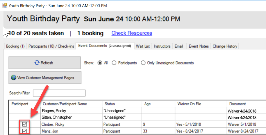The height and width of the screenshot is (135, 266).
Task: Click Waiver 8/24/2017 document cell
Action: [x=243, y=131]
